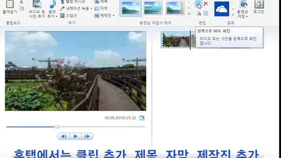The height and width of the screenshot is (158, 281).
Task: Click 내레이션 녹음 microphone button
Action: [75, 8]
